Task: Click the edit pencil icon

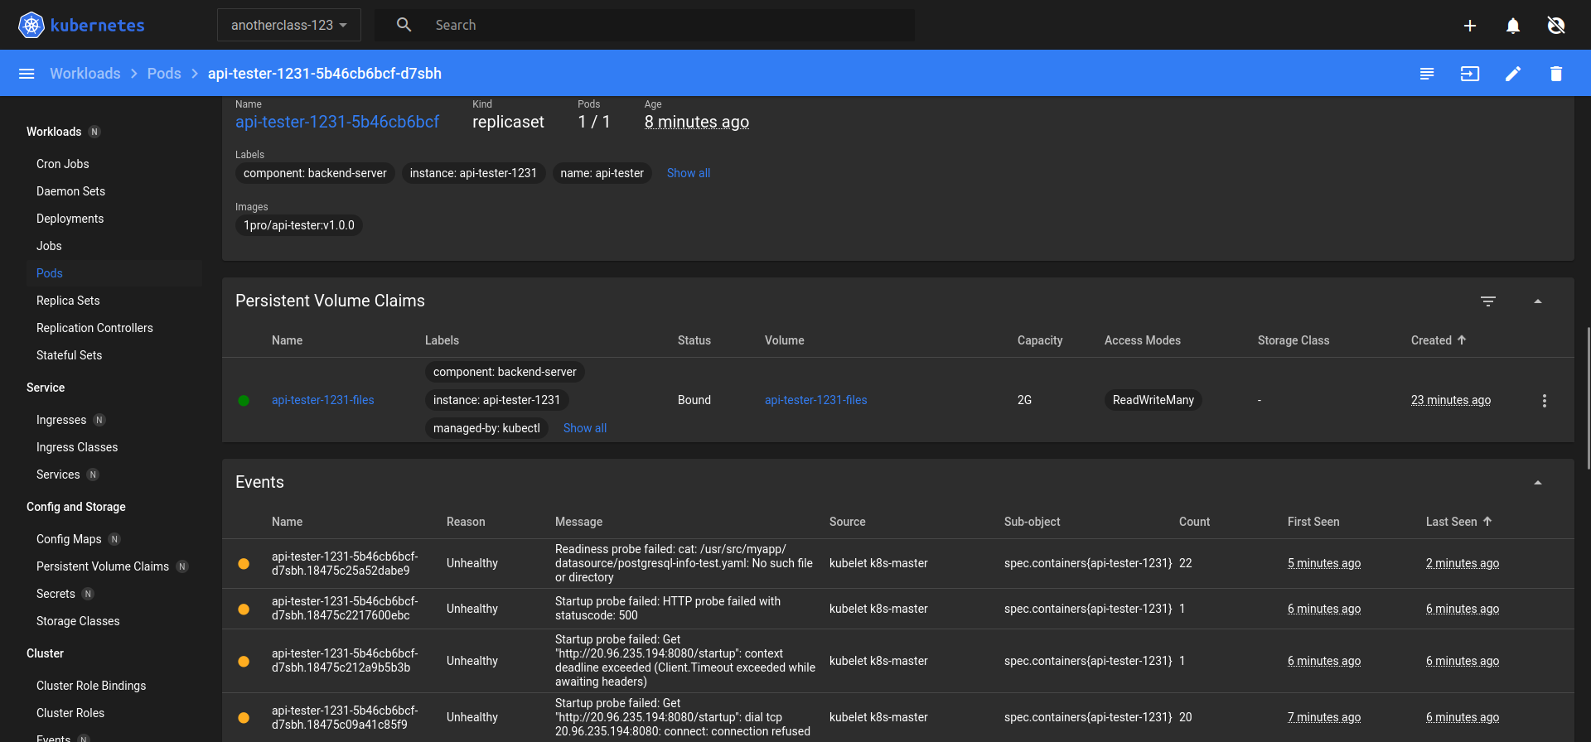Action: [1513, 74]
